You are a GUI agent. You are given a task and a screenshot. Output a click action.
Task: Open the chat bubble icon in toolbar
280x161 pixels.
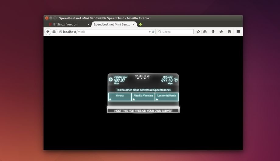tap(229, 32)
